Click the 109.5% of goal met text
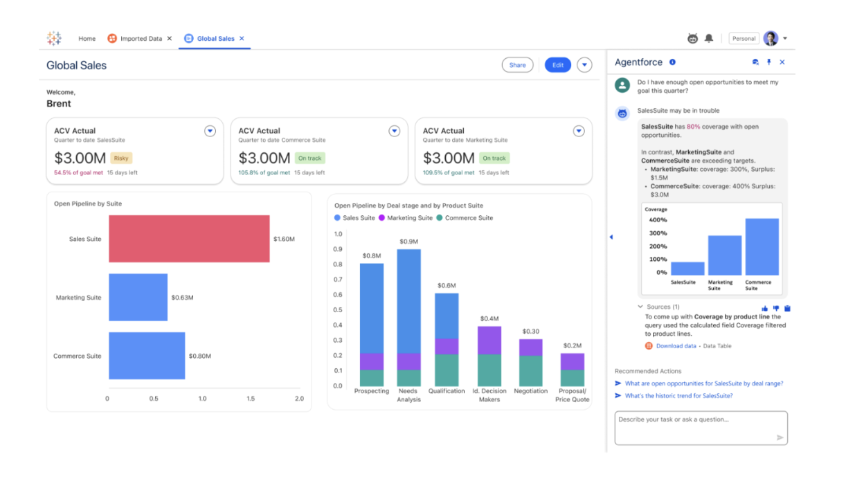This screenshot has height=497, width=864. tap(449, 172)
